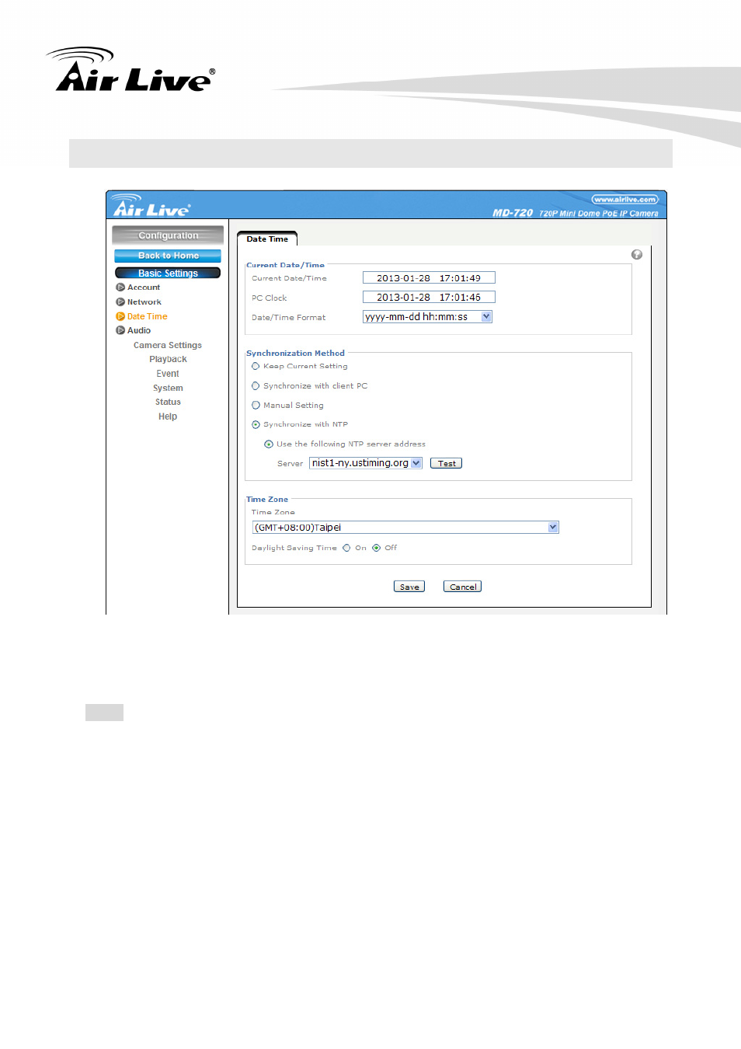This screenshot has height=1049, width=741.
Task: Open the NTP Server dropdown list
Action: 365,463
